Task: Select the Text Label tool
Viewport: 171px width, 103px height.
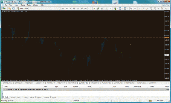Action: [x=162, y=8]
